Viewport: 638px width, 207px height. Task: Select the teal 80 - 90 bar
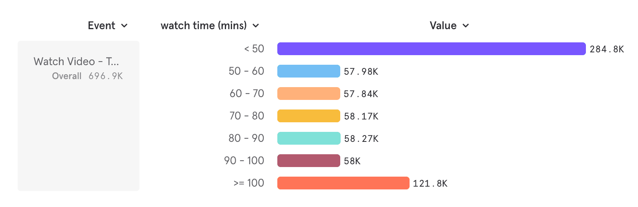(309, 138)
